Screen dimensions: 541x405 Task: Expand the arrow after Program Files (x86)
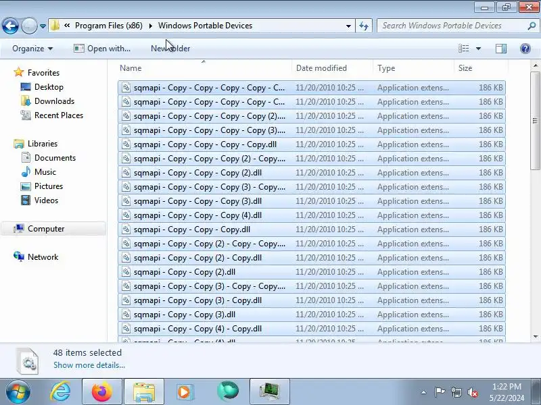150,26
